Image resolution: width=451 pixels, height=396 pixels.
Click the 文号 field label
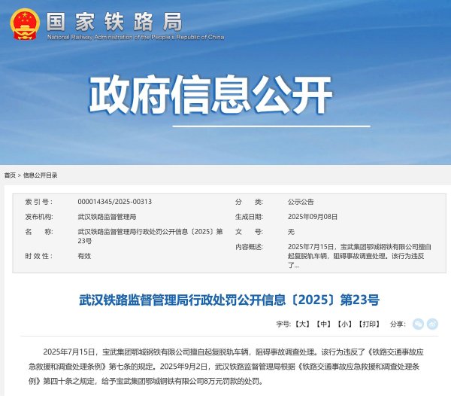point(249,232)
